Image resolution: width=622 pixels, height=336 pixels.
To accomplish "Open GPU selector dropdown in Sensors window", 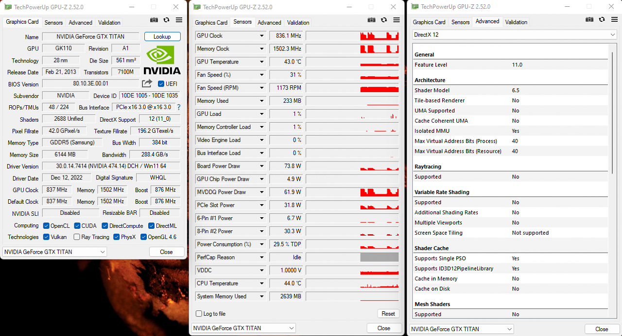I will [x=243, y=328].
